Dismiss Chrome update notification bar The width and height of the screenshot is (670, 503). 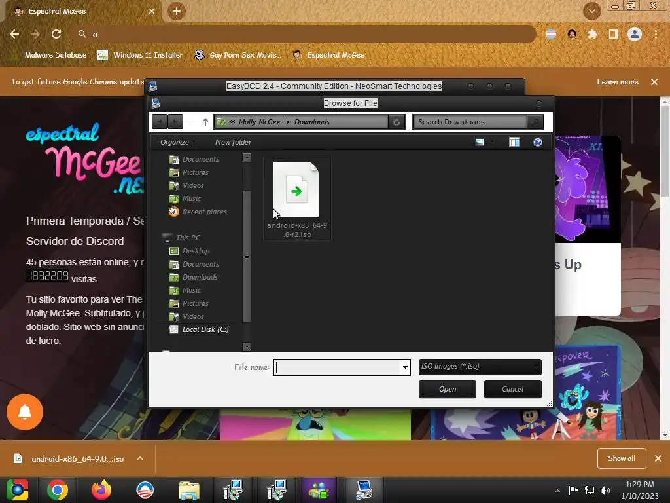click(654, 82)
